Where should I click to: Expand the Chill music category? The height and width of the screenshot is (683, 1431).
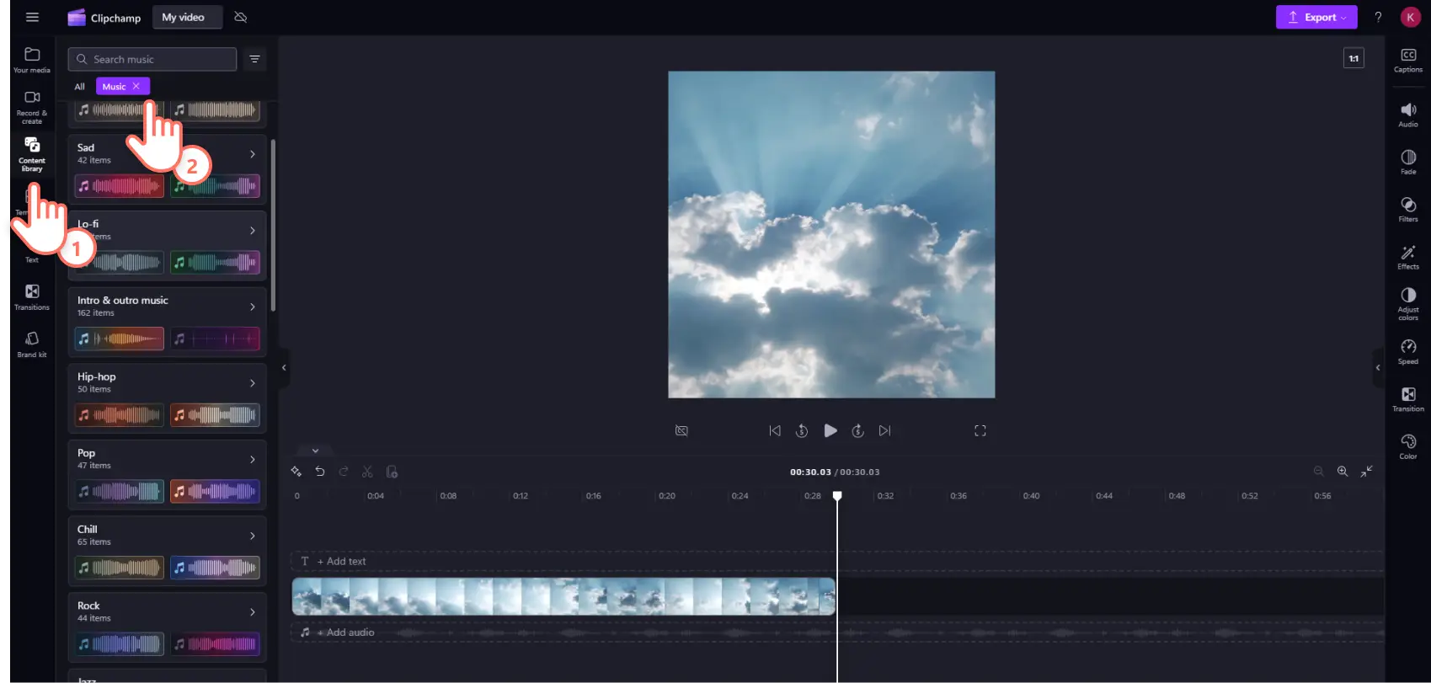tap(252, 536)
